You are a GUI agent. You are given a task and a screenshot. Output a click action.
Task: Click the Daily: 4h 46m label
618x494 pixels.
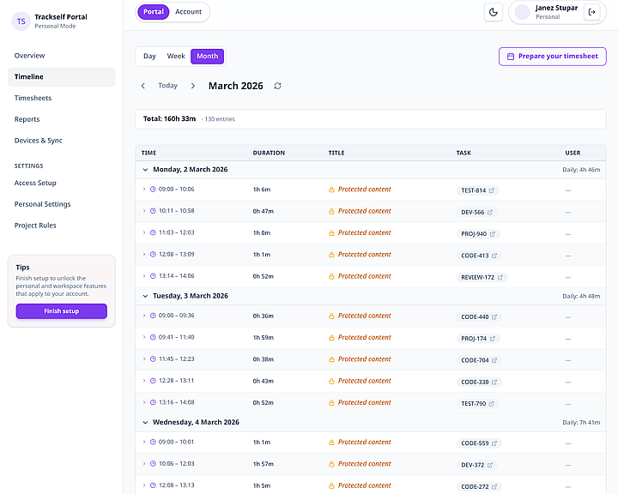[581, 170]
